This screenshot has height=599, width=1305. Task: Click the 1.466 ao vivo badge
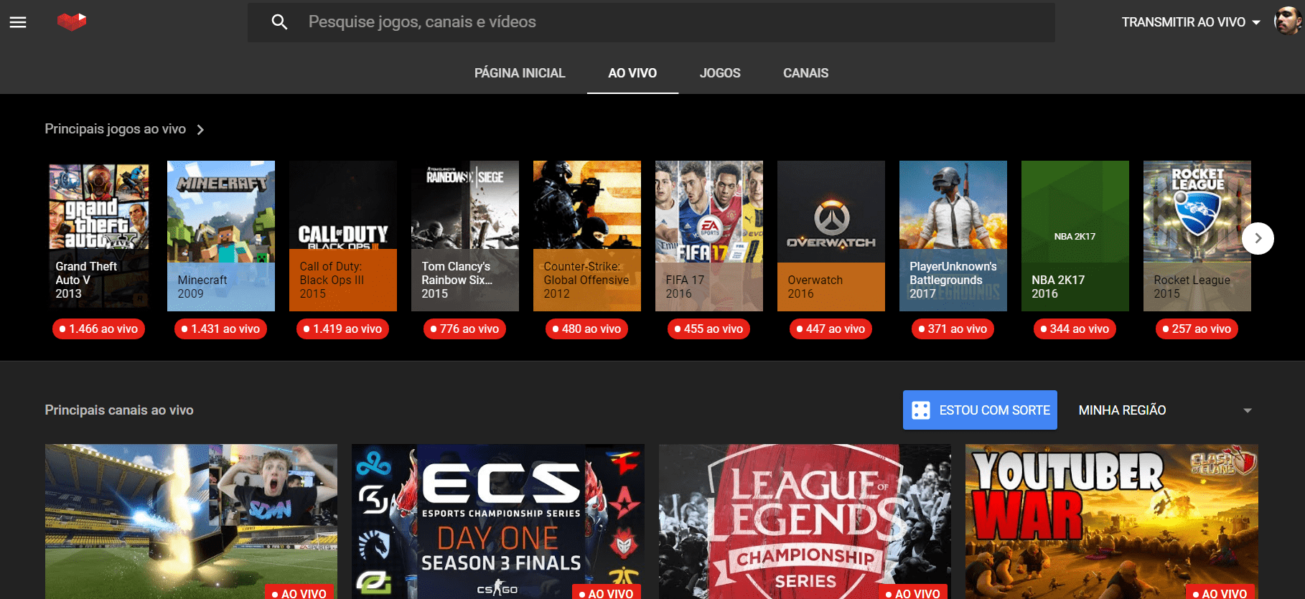tap(99, 329)
